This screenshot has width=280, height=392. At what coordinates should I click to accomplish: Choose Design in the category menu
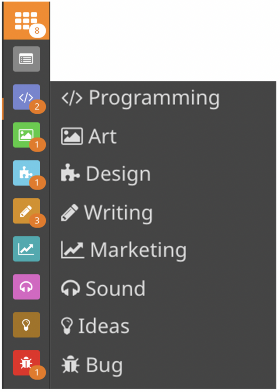tap(106, 174)
